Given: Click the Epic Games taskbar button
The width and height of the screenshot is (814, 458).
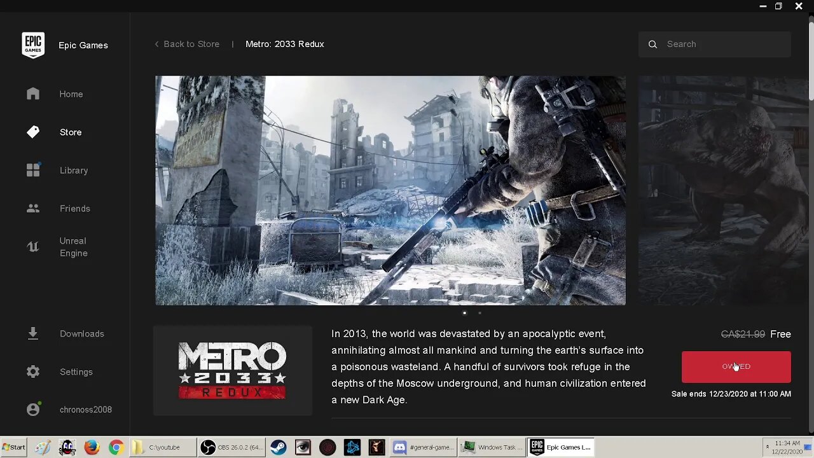Looking at the screenshot, I should coord(562,447).
